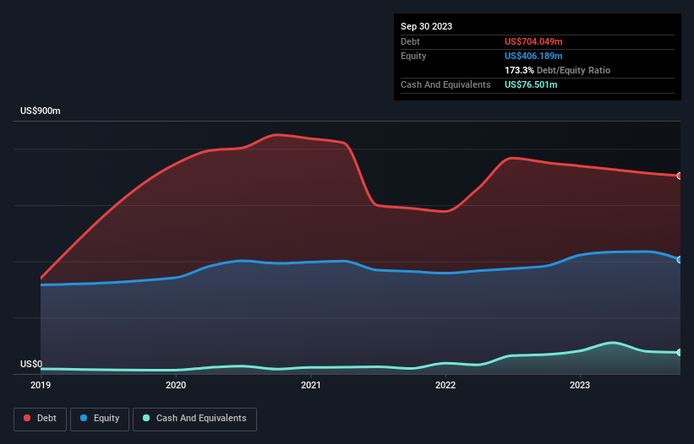The image size is (694, 444).
Task: Click the 2022 x-axis label
Action: pos(445,385)
